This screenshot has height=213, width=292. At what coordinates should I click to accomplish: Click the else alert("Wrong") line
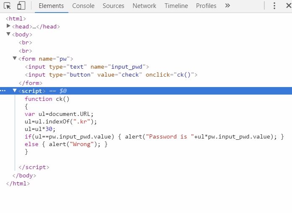66,144
